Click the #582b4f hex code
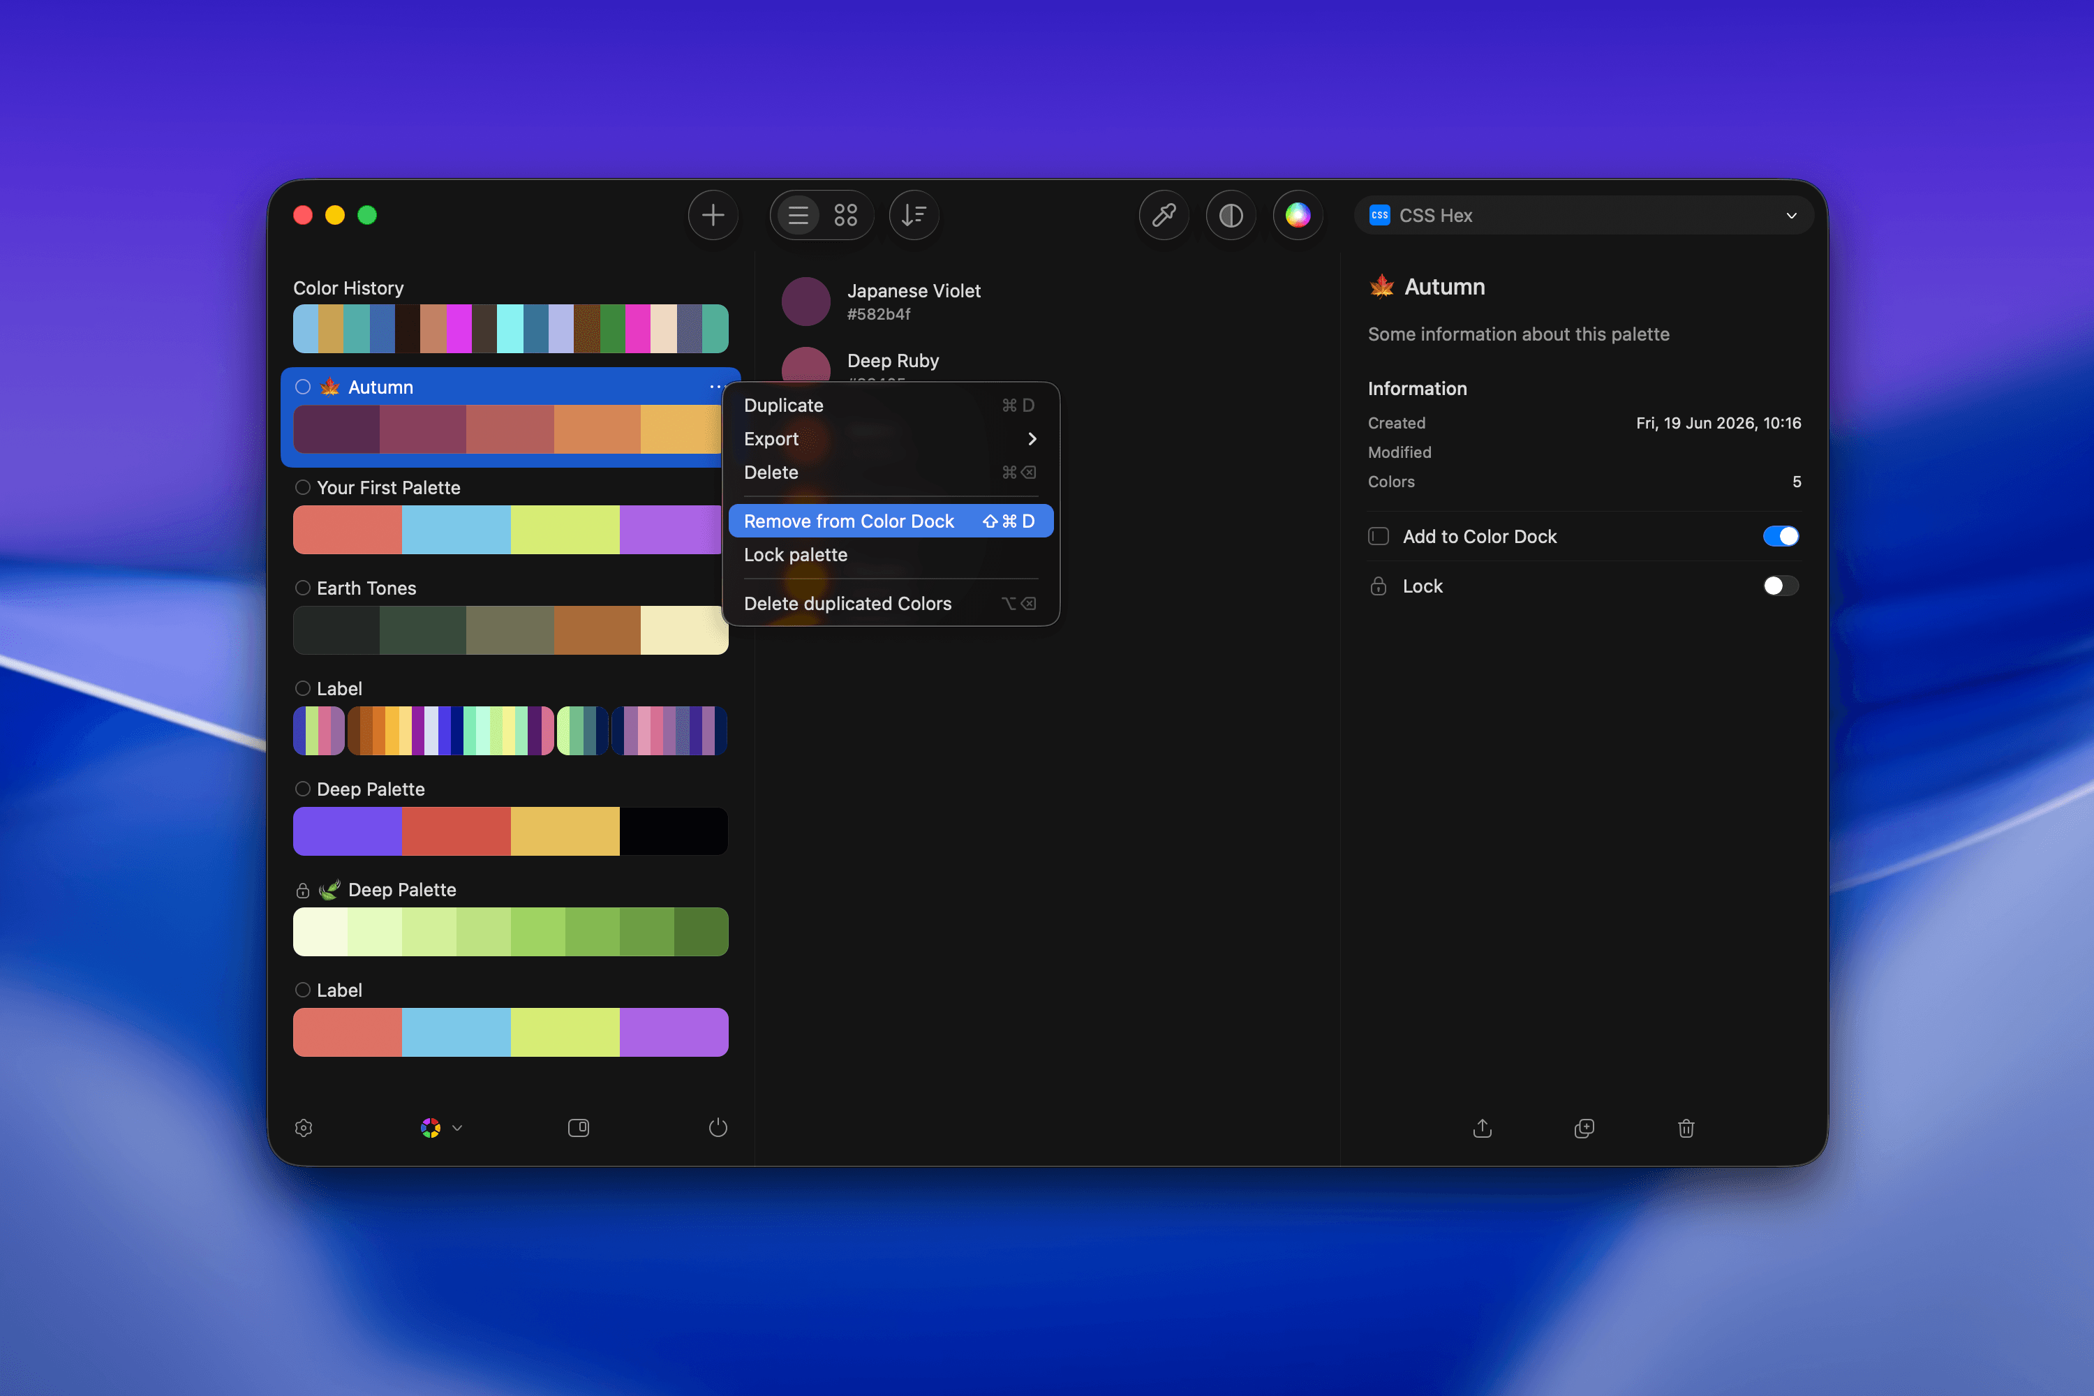Screen dimensions: 2094x1396 point(878,314)
